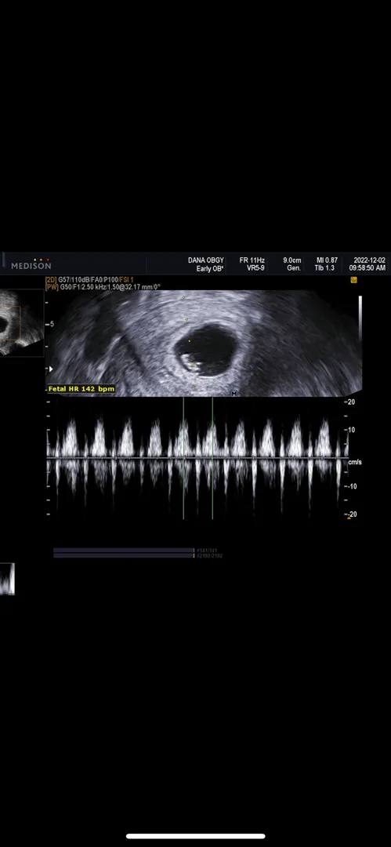Click the lower Doppler cine progress bar
This screenshot has width=391, height=847.
(124, 555)
